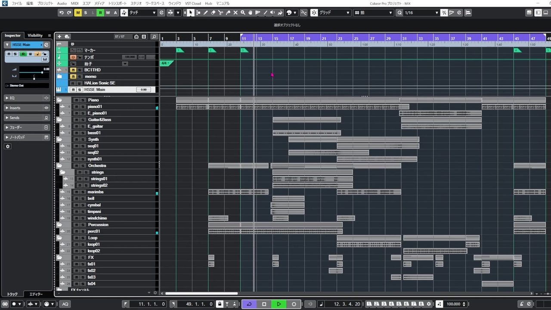The height and width of the screenshot is (310, 551).
Task: Click the Play transport button
Action: click(279, 304)
